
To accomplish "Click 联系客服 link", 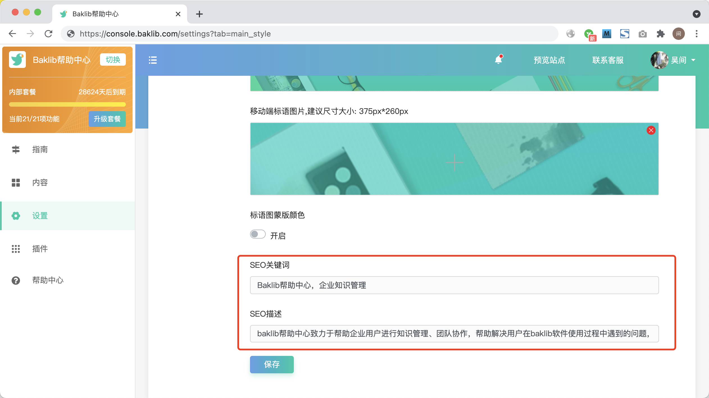I will click(608, 60).
